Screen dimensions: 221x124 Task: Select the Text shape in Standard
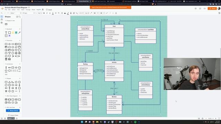point(6,33)
